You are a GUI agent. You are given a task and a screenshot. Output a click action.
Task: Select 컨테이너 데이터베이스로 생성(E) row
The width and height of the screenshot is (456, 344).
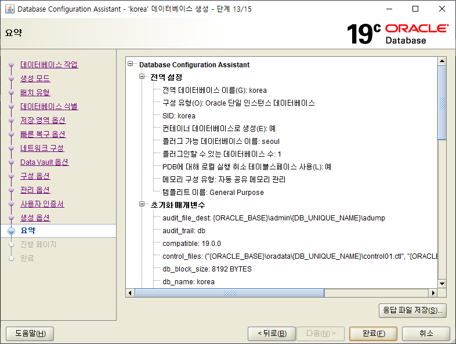point(219,129)
